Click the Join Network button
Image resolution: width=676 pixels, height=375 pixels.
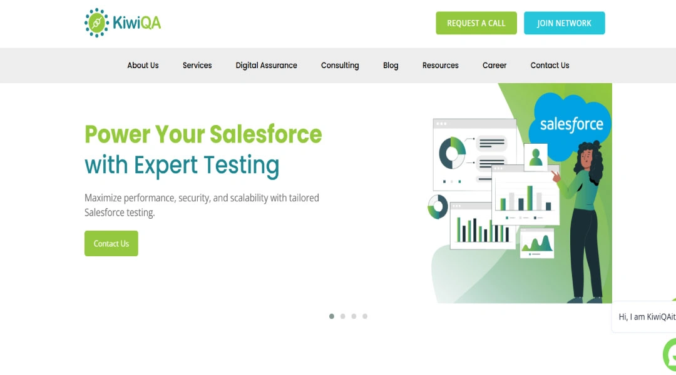pyautogui.click(x=565, y=23)
